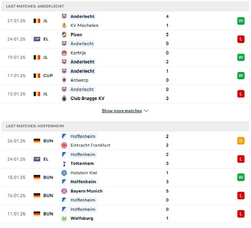Click the KV Mechelen club crest
The height and width of the screenshot is (228, 251).
(x=64, y=25)
